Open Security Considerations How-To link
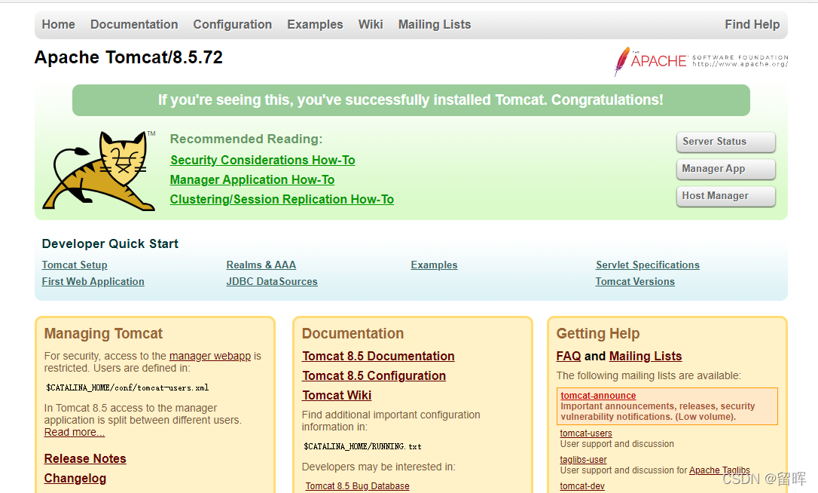818x493 pixels. [262, 160]
